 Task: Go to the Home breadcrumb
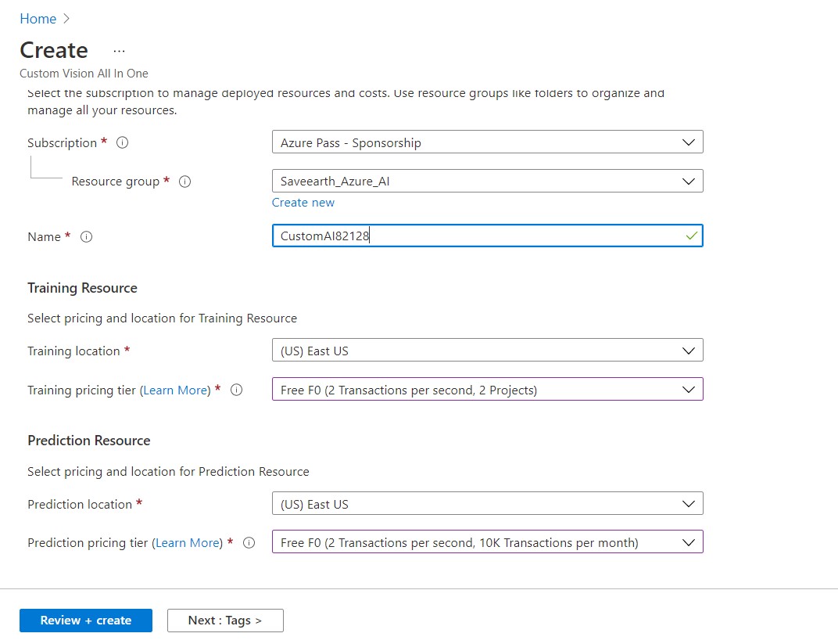(x=38, y=19)
